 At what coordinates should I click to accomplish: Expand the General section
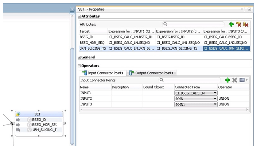coord(79,57)
